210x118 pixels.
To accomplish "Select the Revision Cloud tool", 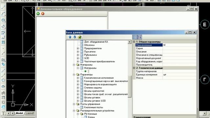I will tap(3, 107).
